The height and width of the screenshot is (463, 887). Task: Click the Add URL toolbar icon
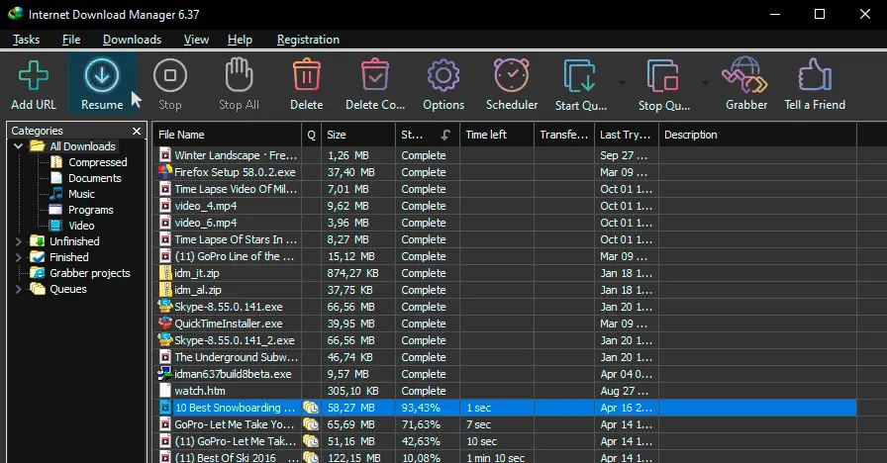(x=34, y=76)
